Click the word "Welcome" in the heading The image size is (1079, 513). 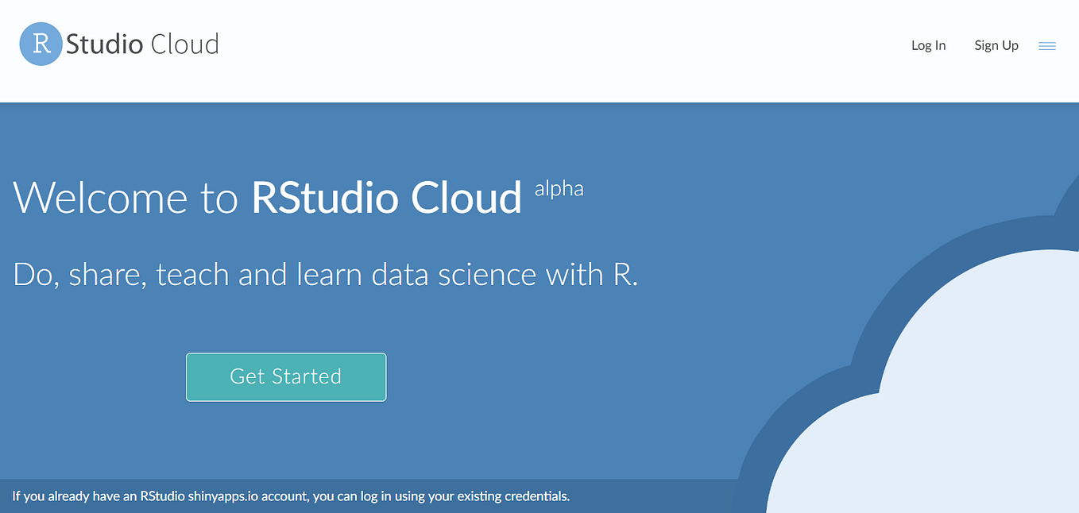coord(100,198)
